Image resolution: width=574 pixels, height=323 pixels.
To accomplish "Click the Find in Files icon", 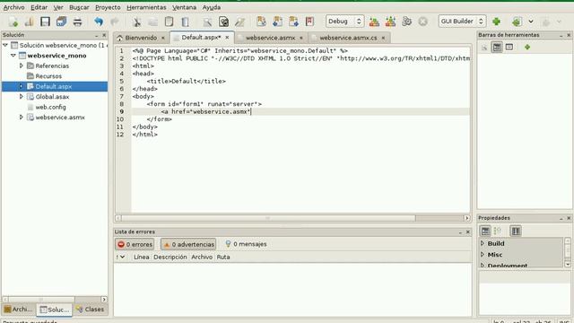I will coord(223,22).
